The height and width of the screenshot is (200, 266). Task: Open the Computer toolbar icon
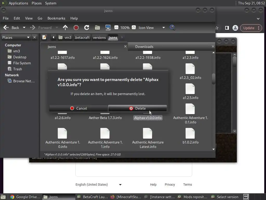[x=108, y=28]
